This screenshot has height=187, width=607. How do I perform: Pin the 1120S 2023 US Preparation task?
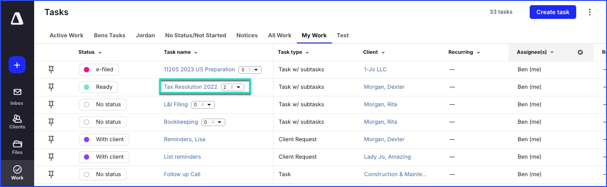[51, 69]
